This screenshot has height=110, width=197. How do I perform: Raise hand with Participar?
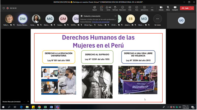click(115, 8)
